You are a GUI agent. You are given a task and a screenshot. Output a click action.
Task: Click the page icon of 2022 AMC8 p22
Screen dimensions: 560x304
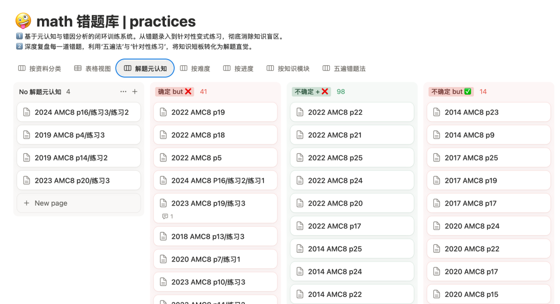300,112
